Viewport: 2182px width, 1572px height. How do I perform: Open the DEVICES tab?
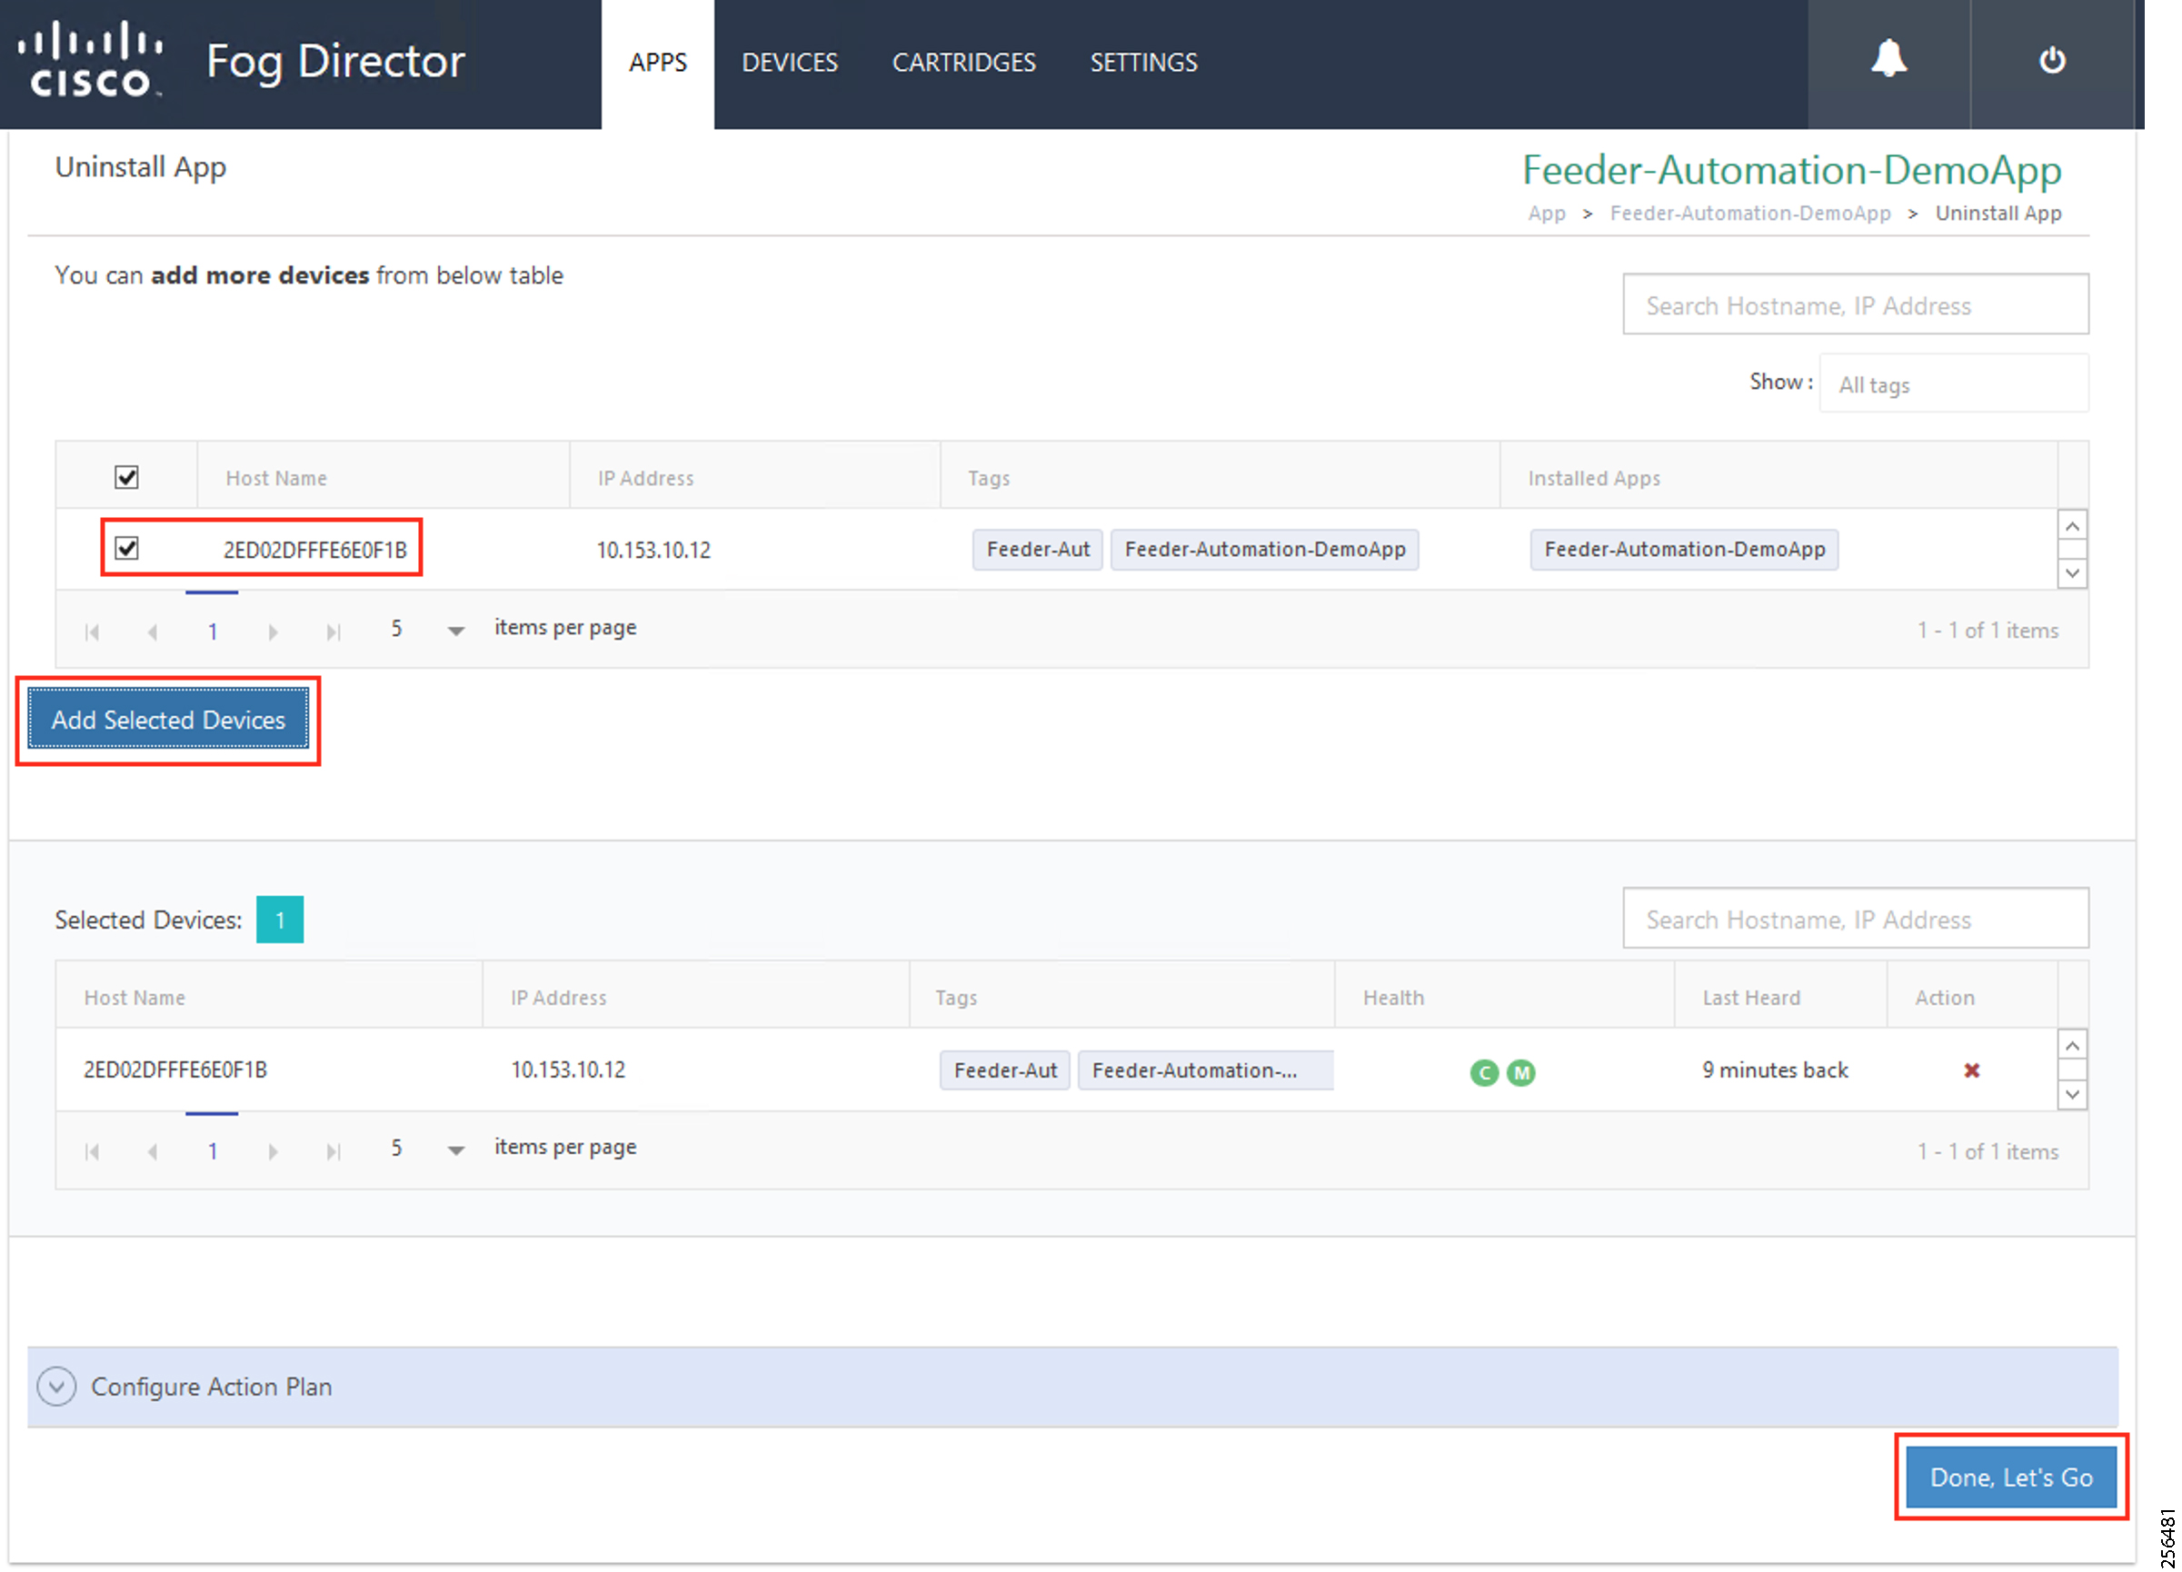coord(789,64)
